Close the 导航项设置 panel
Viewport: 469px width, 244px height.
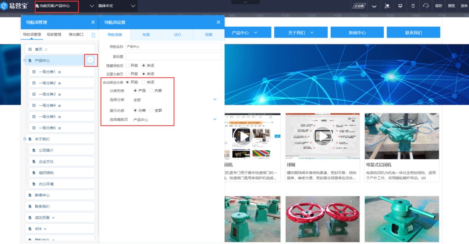pos(218,23)
